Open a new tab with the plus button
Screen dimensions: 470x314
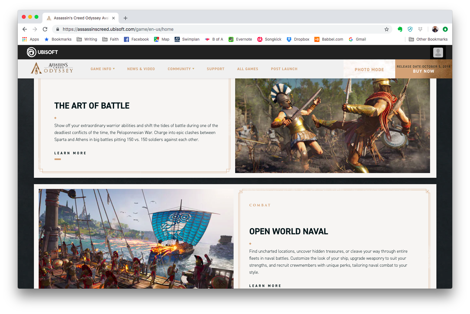point(126,18)
